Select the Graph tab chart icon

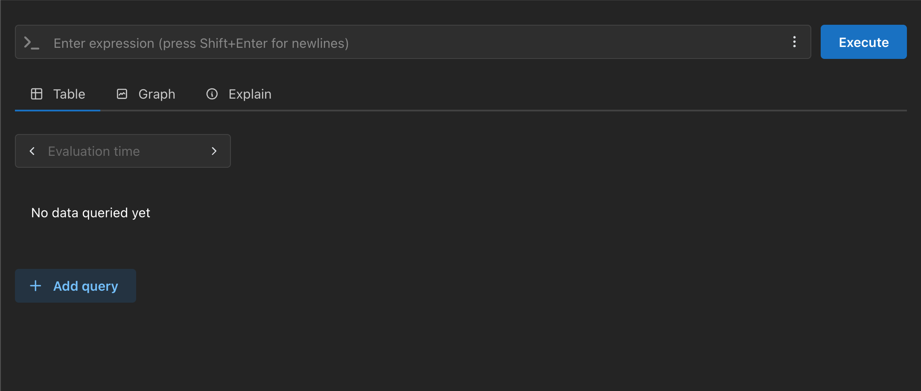click(122, 94)
